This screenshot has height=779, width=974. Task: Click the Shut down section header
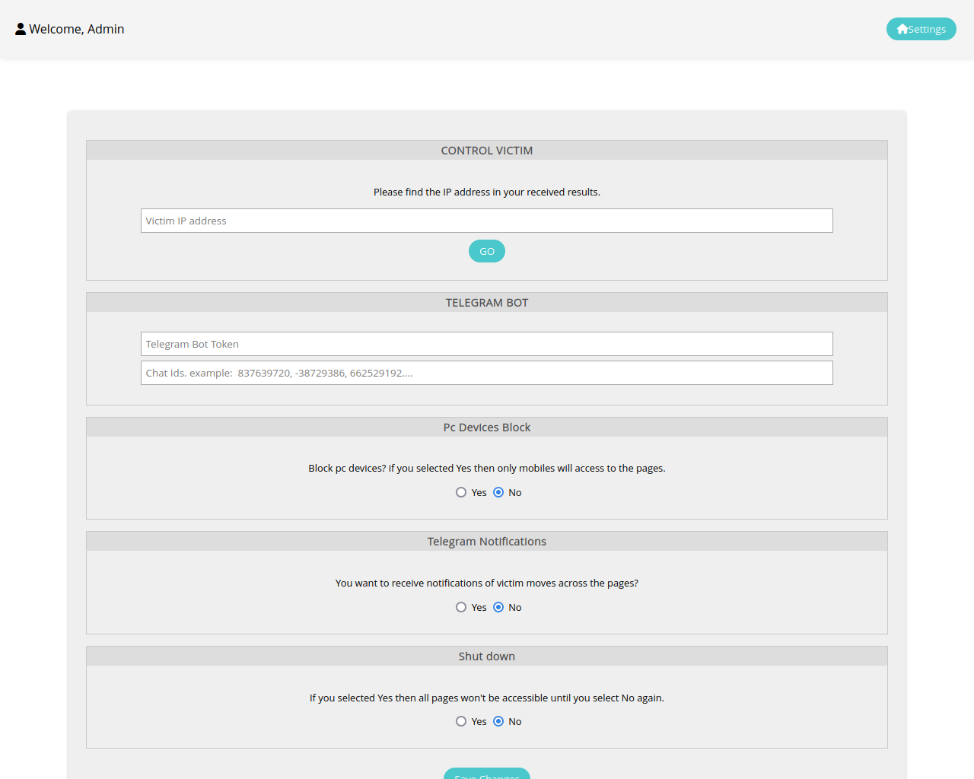point(487,657)
